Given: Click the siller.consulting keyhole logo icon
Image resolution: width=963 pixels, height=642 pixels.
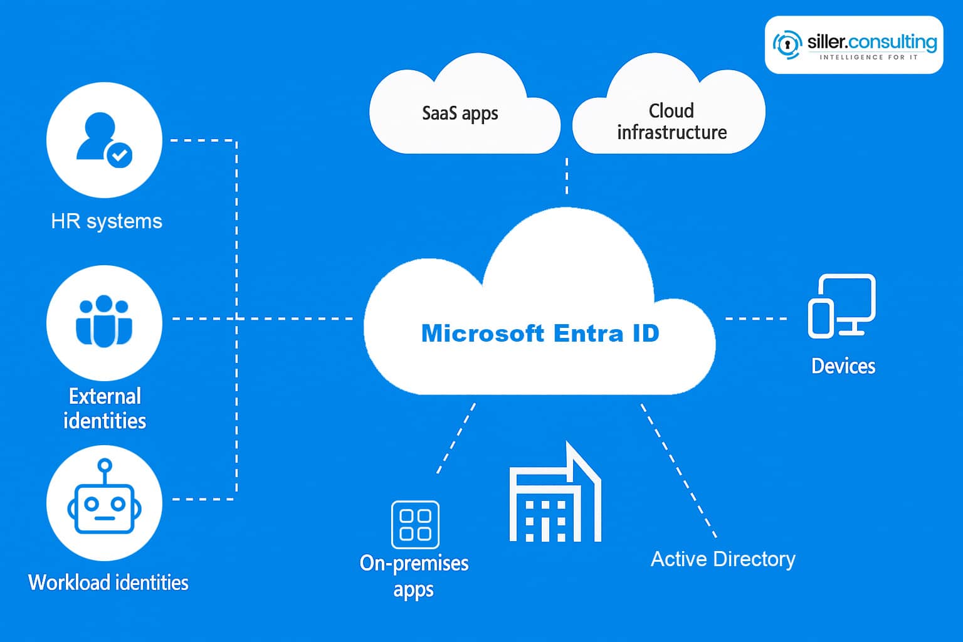Looking at the screenshot, I should tap(787, 45).
